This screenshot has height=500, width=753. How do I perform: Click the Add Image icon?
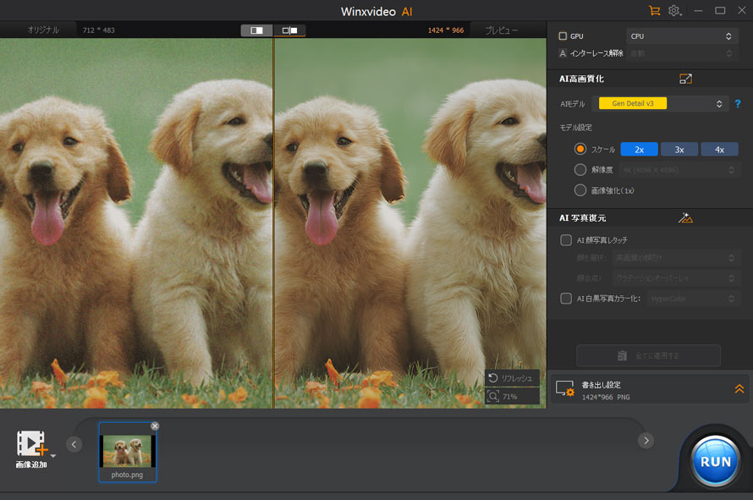31,444
